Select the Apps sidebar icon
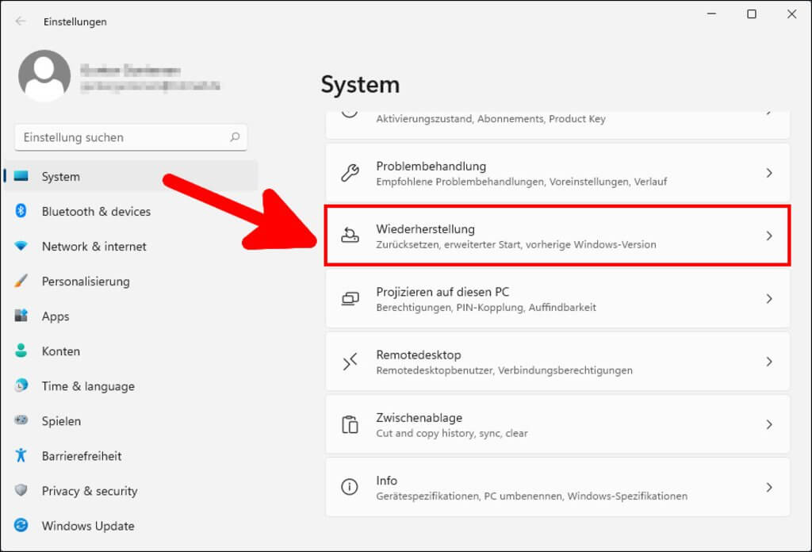The image size is (812, 552). click(22, 316)
